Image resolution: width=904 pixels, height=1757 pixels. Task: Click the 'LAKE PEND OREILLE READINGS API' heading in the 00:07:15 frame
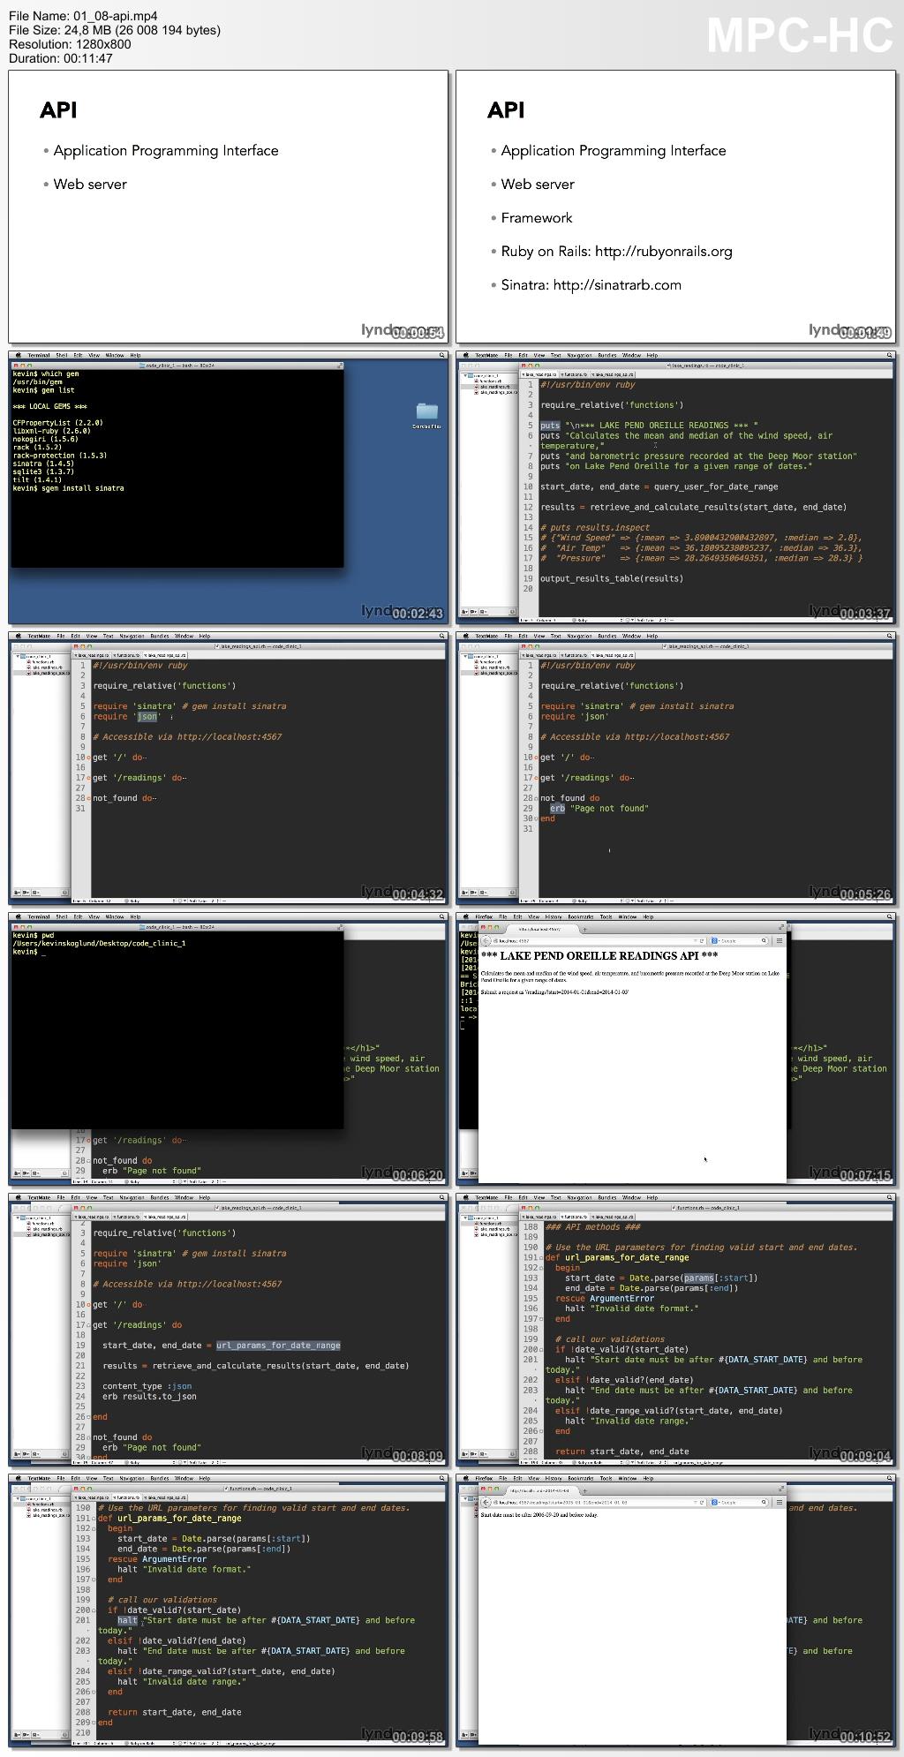[x=599, y=955]
